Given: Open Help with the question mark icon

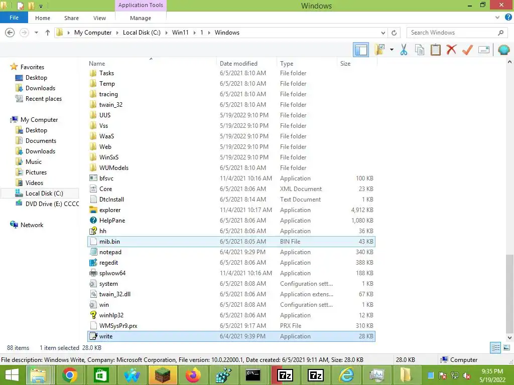Looking at the screenshot, I should click(x=508, y=18).
